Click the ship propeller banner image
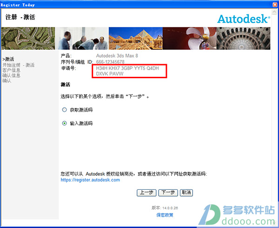Viewport: 279px width, 228px height. pos(190,38)
